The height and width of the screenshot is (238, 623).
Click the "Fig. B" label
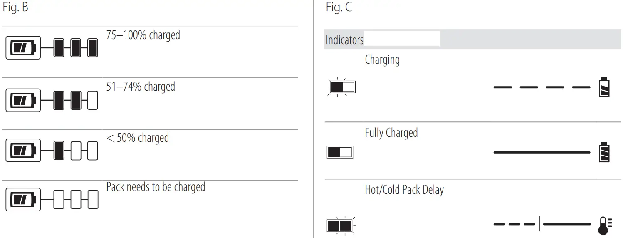click(x=15, y=7)
